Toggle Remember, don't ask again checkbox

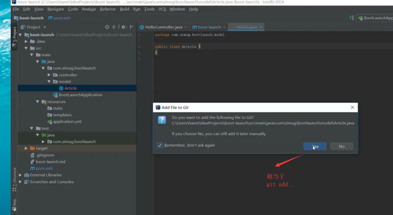pyautogui.click(x=160, y=145)
